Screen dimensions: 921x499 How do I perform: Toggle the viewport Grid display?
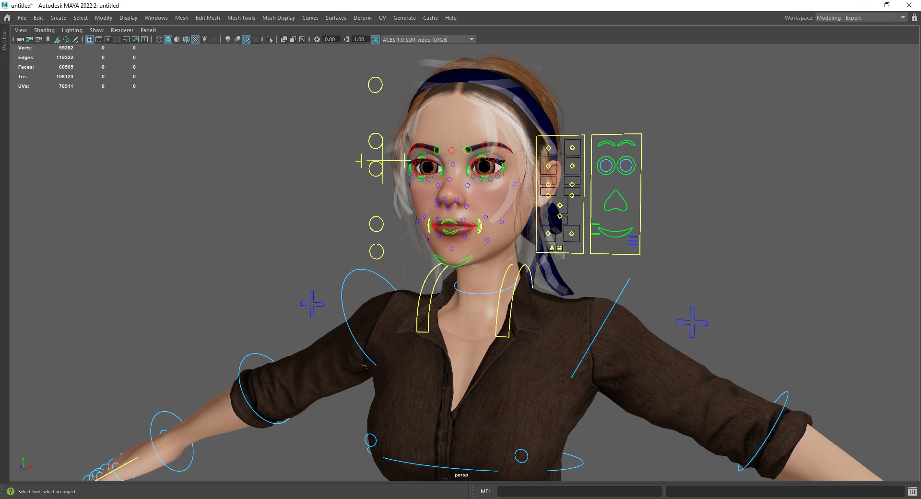pos(90,39)
